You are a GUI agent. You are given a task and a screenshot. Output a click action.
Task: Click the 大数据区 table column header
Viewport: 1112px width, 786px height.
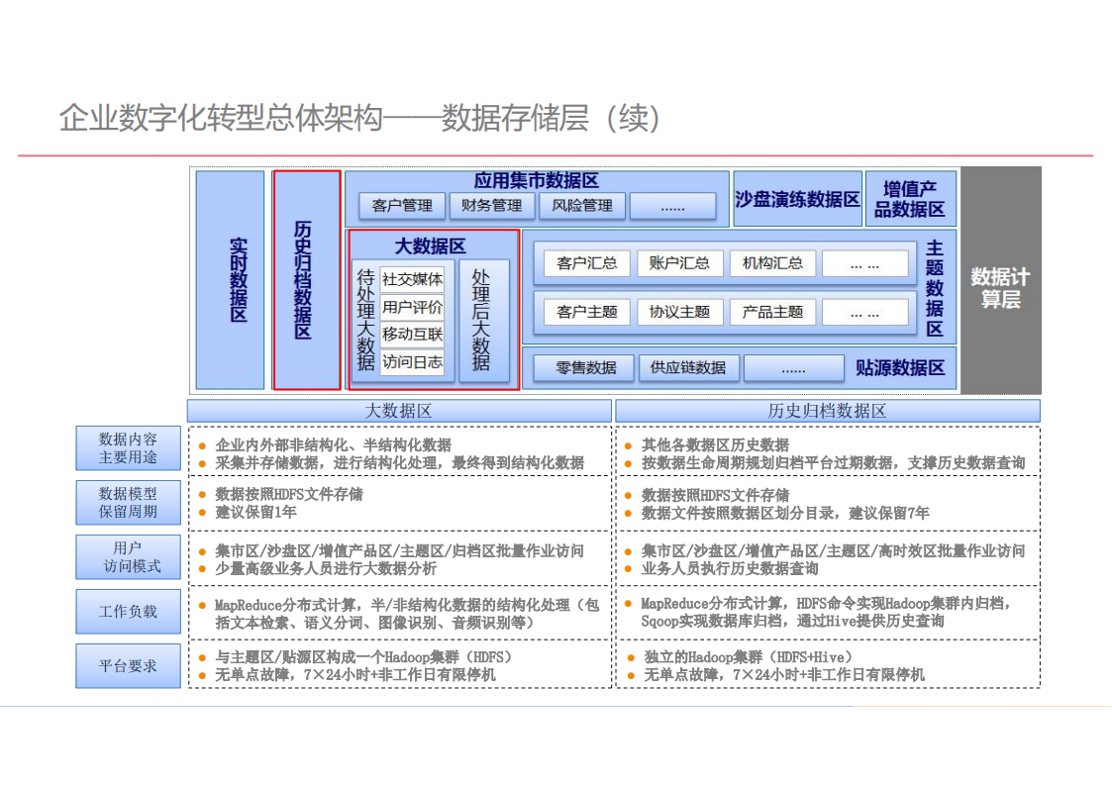pyautogui.click(x=399, y=411)
